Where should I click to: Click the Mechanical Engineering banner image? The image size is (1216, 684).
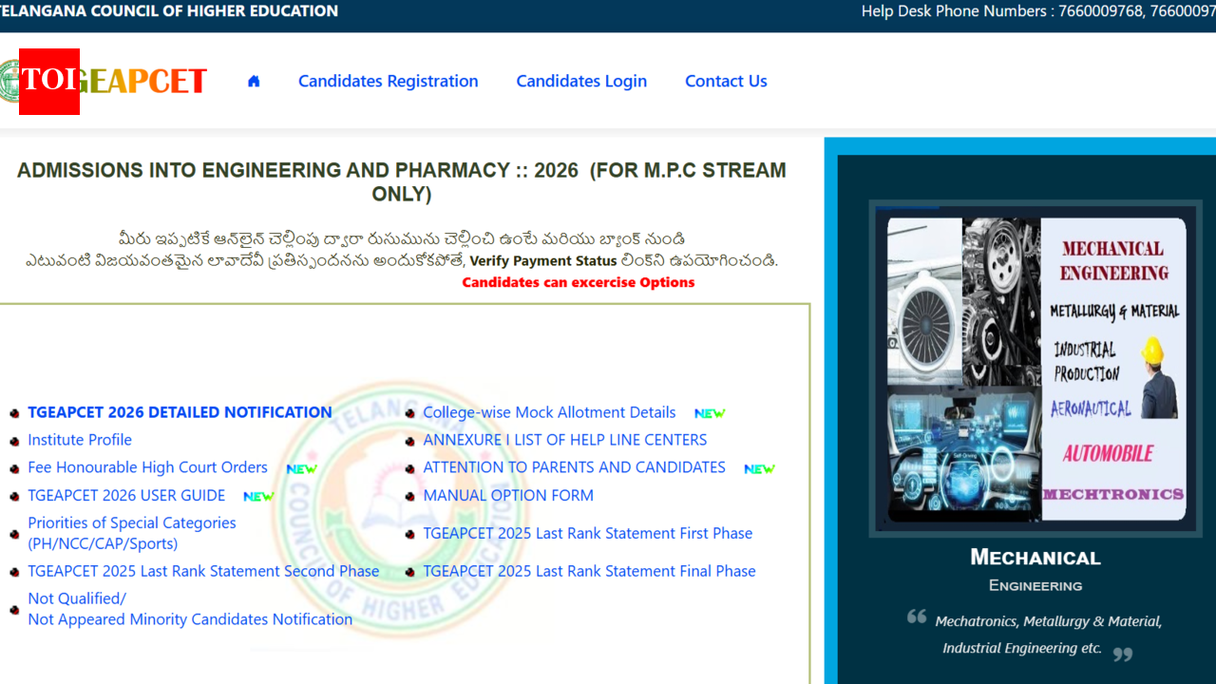click(x=1035, y=369)
